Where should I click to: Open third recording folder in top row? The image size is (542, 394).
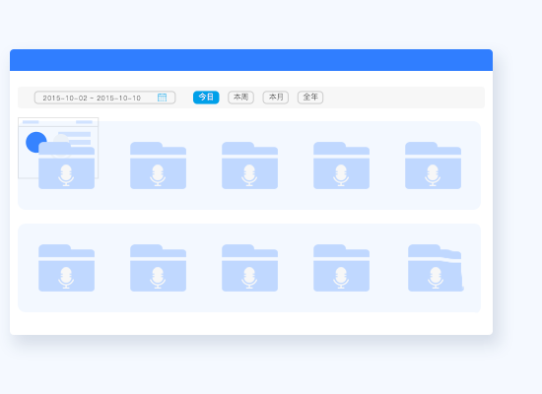click(x=249, y=165)
